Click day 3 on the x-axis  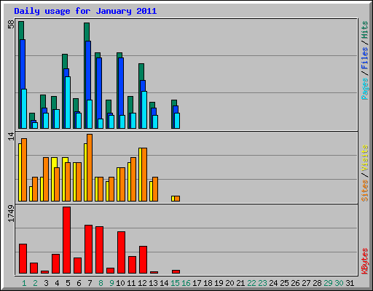46,283
